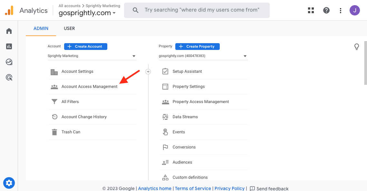Click the search magnifier icon
367x191 pixels.
[136, 10]
